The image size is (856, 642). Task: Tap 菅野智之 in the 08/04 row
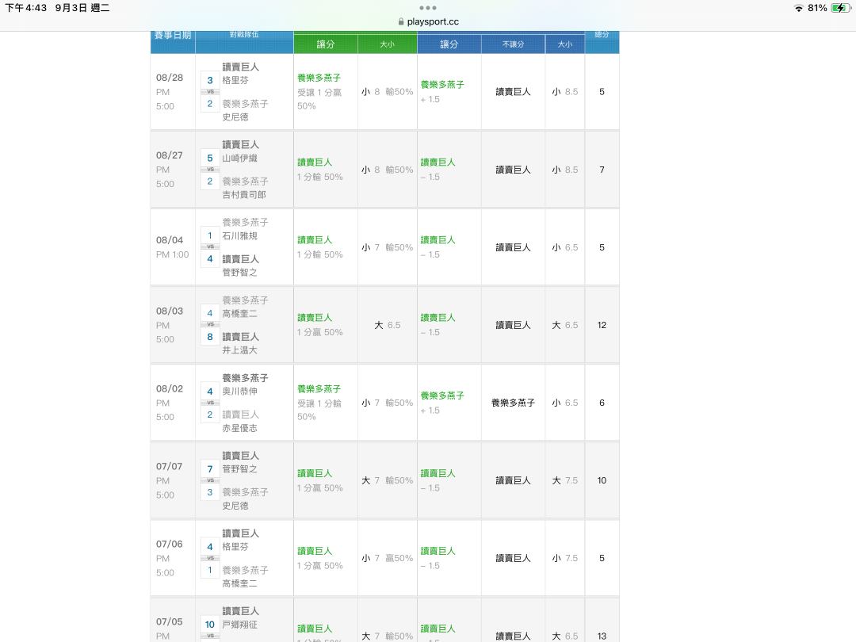[239, 273]
